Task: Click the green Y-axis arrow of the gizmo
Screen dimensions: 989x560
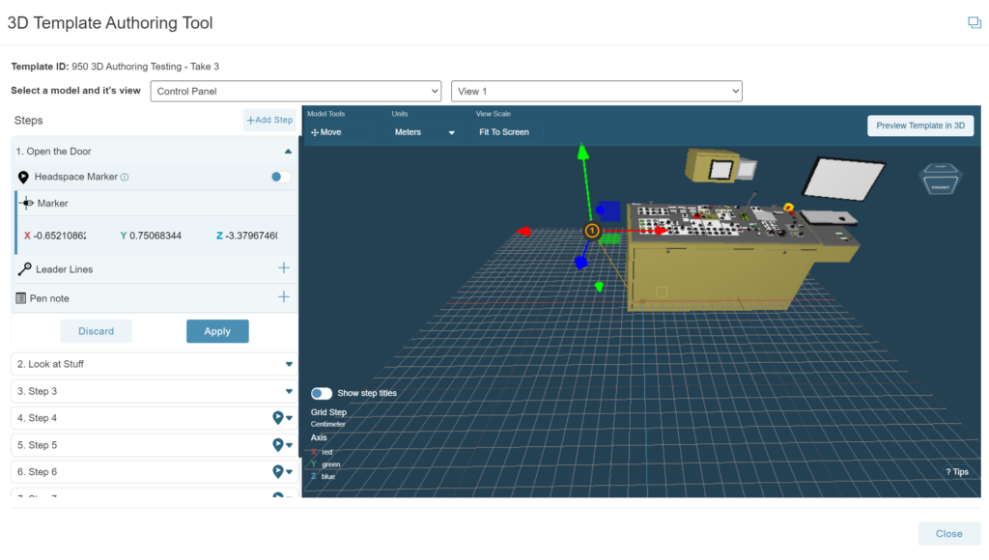Action: coord(583,152)
